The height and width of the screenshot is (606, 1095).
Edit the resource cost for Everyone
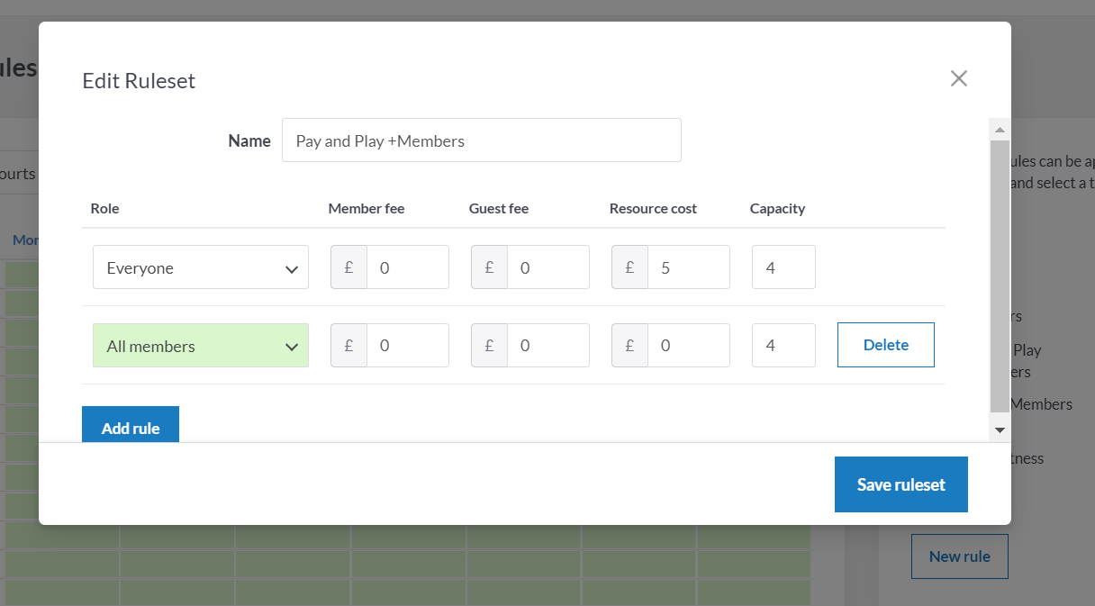click(x=687, y=267)
